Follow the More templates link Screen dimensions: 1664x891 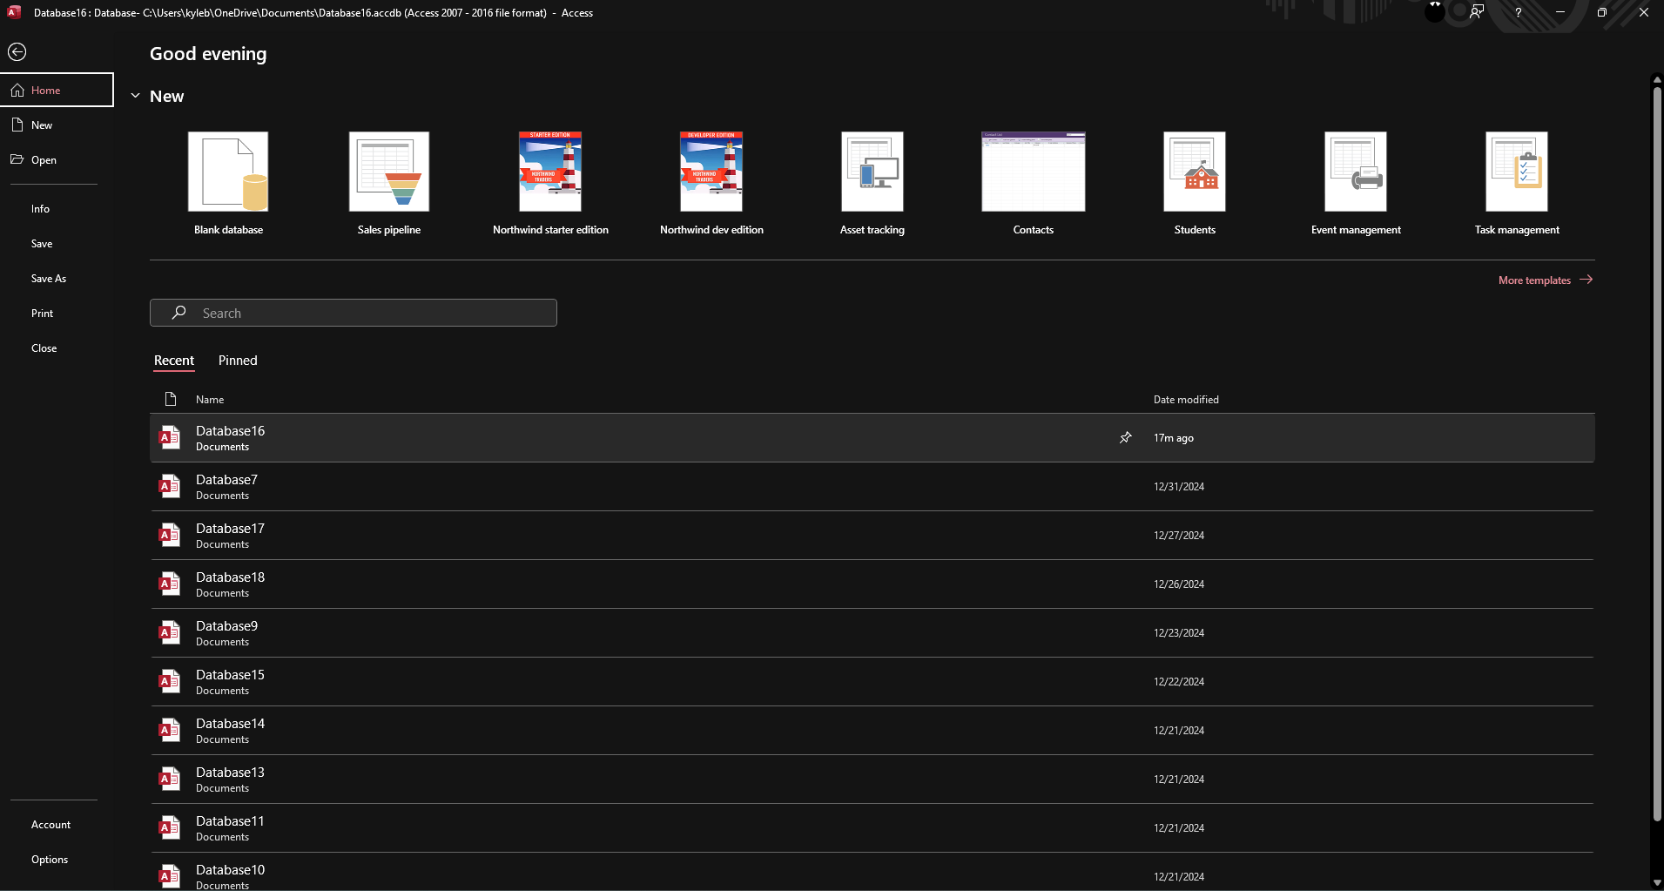1546,280
